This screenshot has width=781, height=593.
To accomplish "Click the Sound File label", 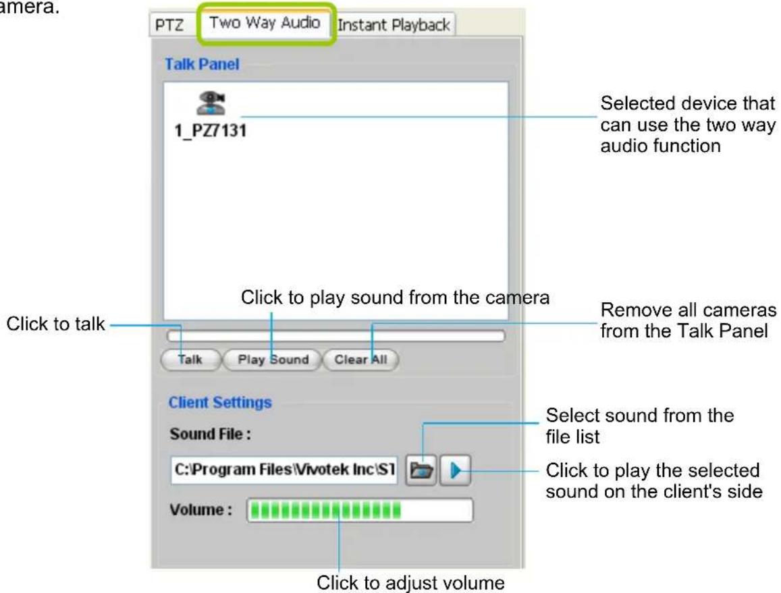I will (x=210, y=434).
